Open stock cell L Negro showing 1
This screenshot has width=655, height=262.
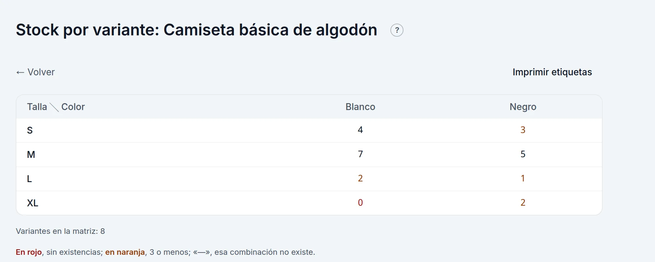[523, 178]
